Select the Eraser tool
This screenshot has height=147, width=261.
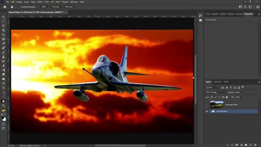point(3,66)
